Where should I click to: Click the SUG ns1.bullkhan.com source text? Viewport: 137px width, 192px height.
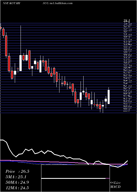click(58, 3)
